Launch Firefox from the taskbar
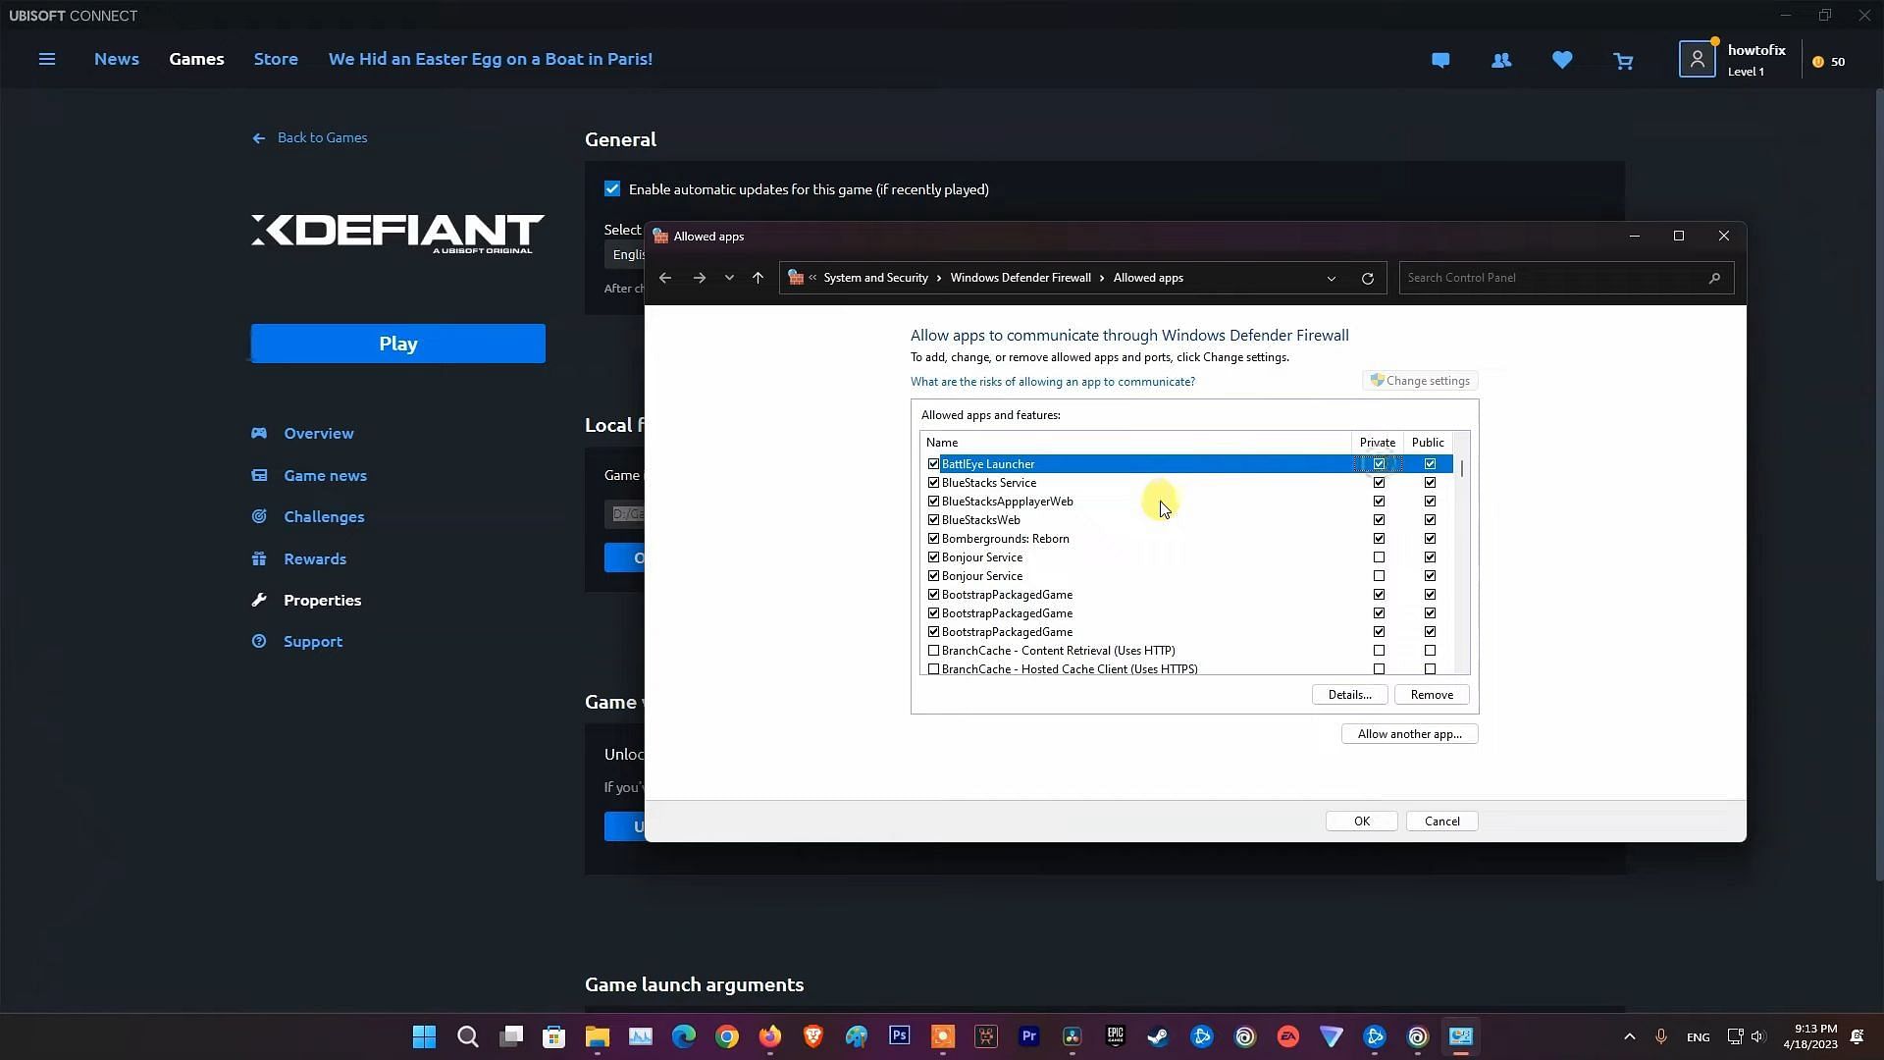The image size is (1884, 1060). pos(770,1036)
